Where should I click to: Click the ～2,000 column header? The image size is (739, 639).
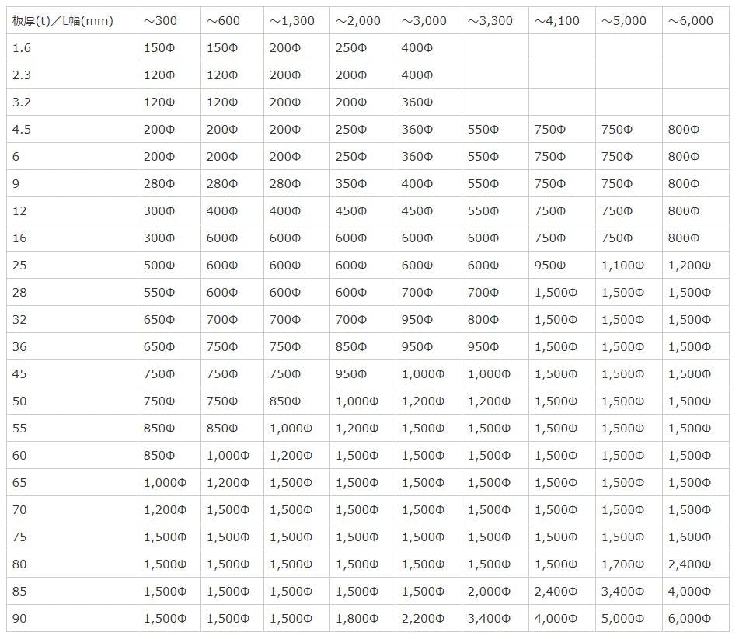click(x=363, y=20)
